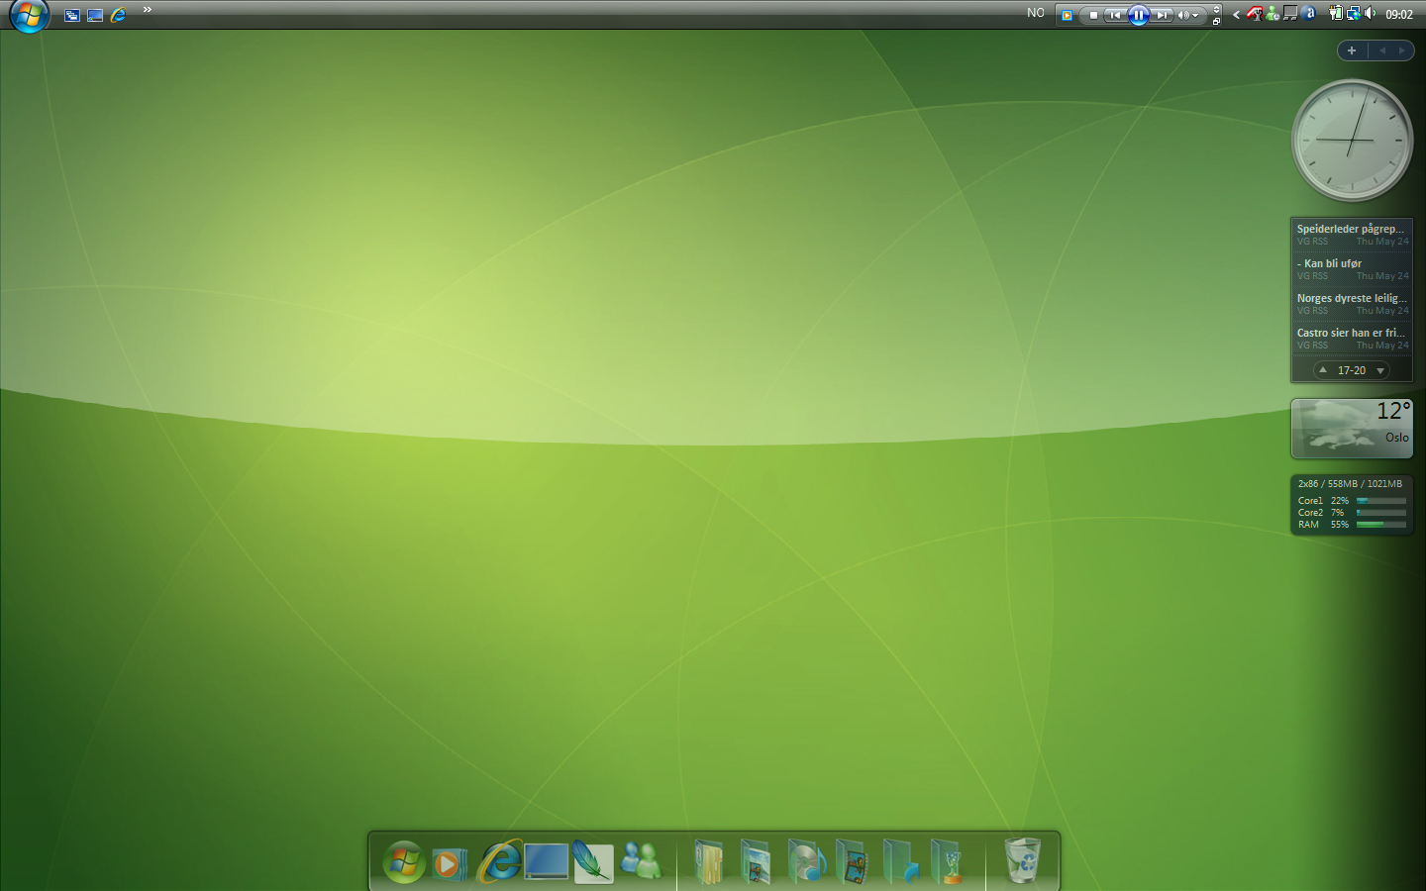Open Games folder in dock
1426x891 pixels.
pos(948,861)
